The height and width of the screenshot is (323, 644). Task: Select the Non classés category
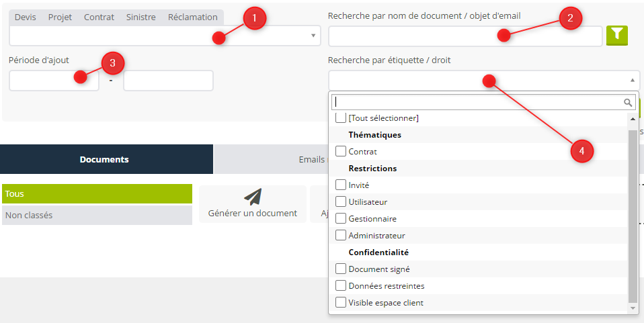[97, 215]
